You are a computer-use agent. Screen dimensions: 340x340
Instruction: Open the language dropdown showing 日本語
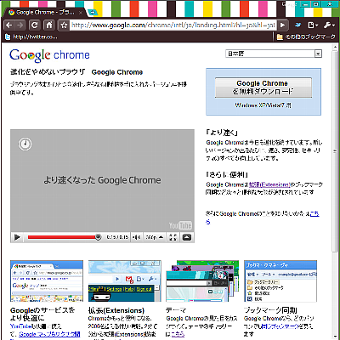click(x=274, y=54)
